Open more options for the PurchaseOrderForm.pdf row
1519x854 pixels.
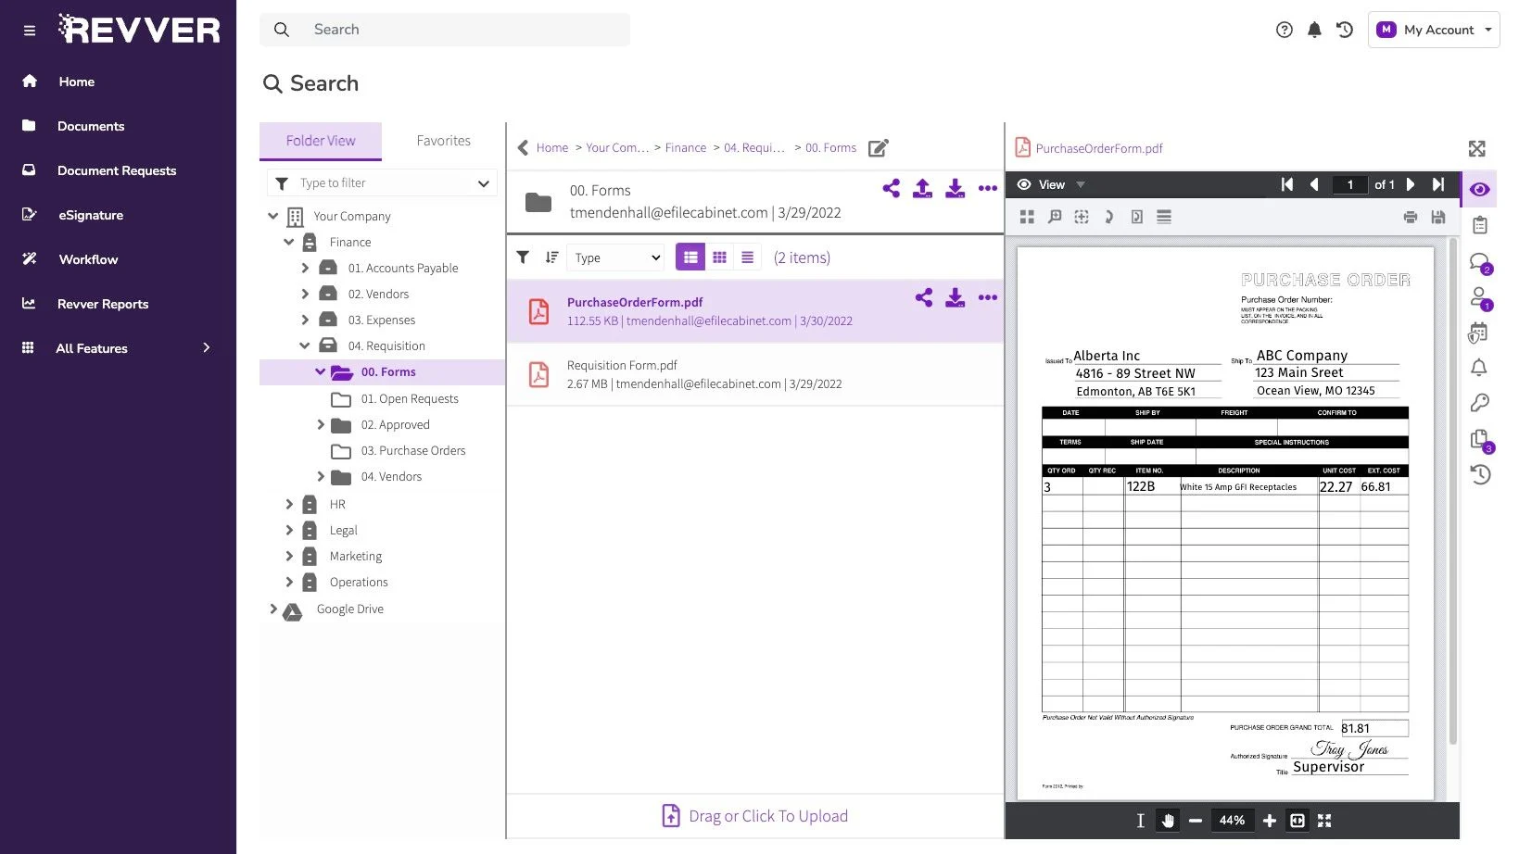988,297
